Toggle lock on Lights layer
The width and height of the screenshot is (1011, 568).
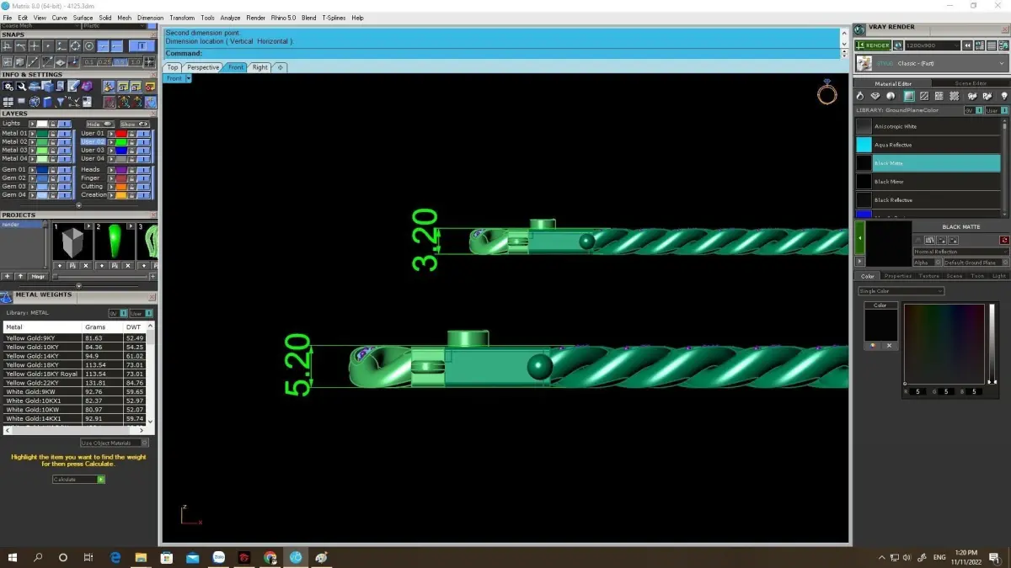pos(53,124)
